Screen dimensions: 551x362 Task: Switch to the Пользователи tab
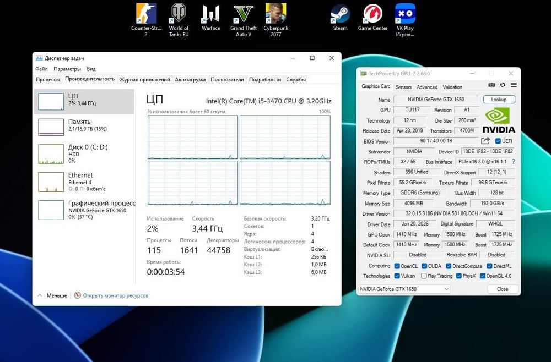(x=228, y=80)
